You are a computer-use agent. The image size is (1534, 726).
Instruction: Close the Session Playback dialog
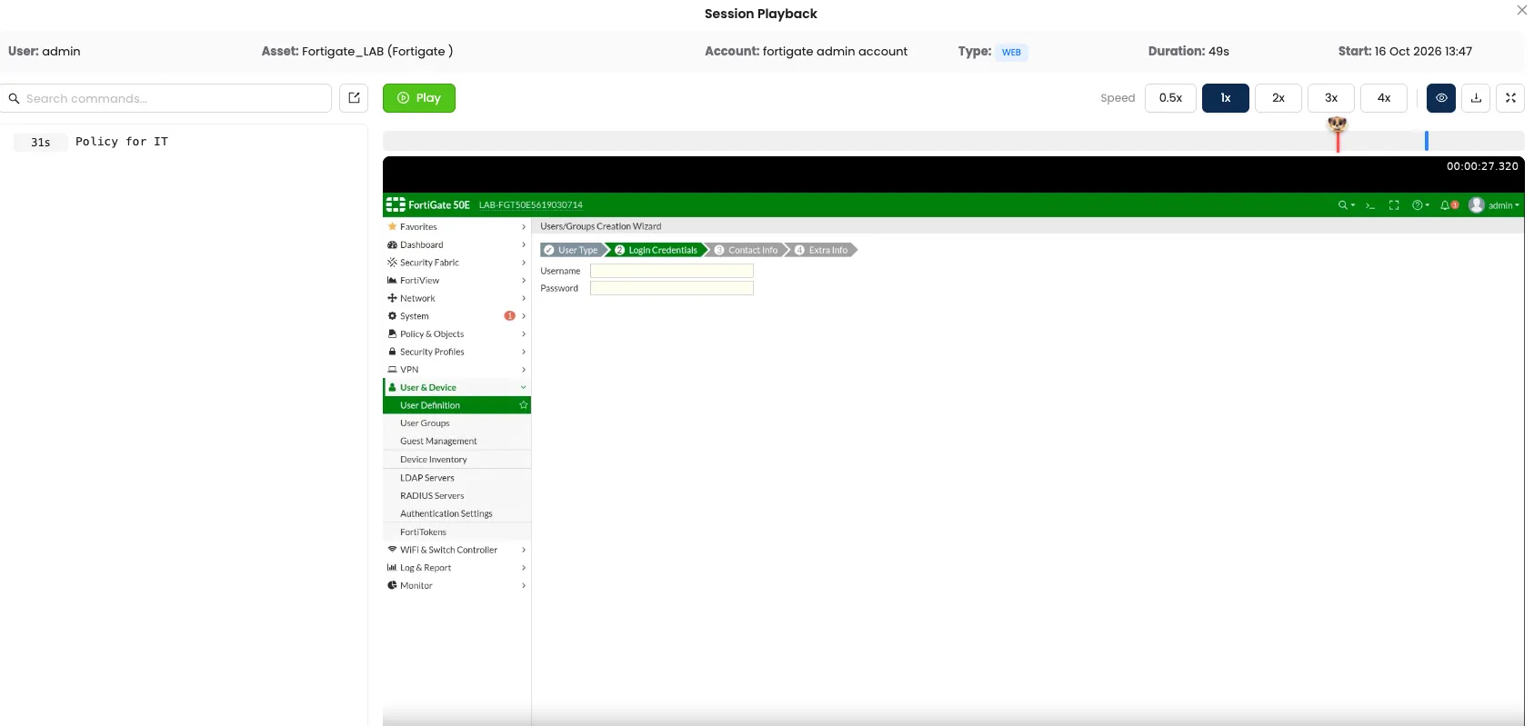1521,11
